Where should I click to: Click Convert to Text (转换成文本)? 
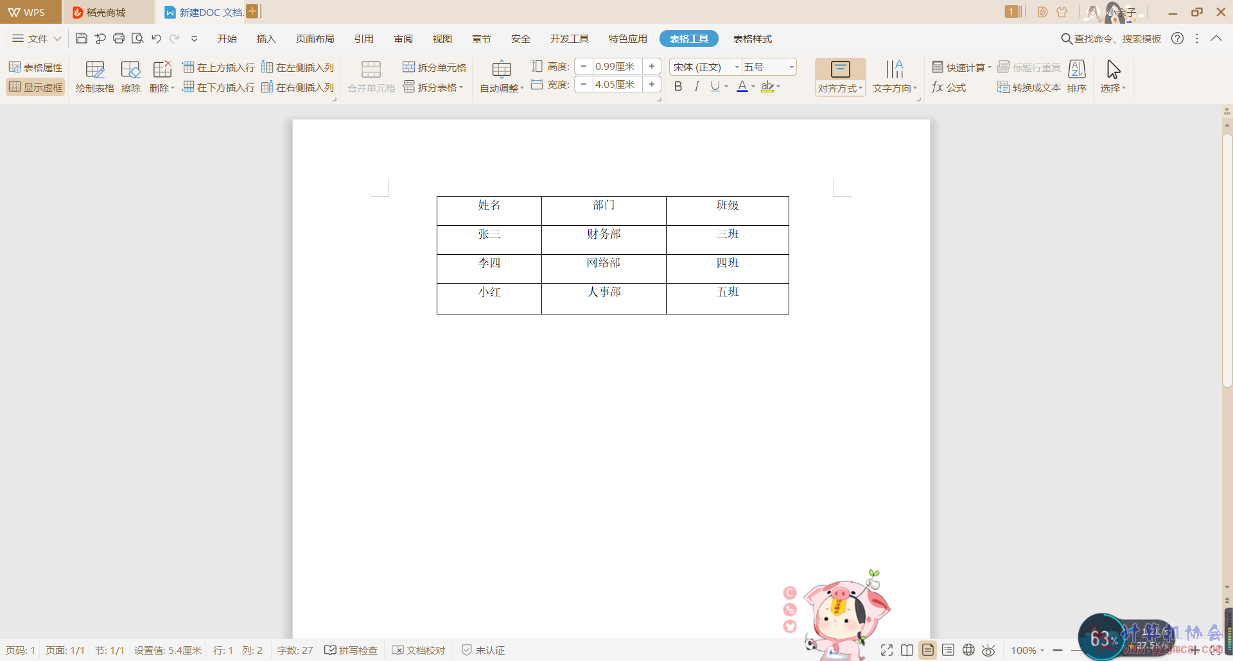tap(1029, 87)
